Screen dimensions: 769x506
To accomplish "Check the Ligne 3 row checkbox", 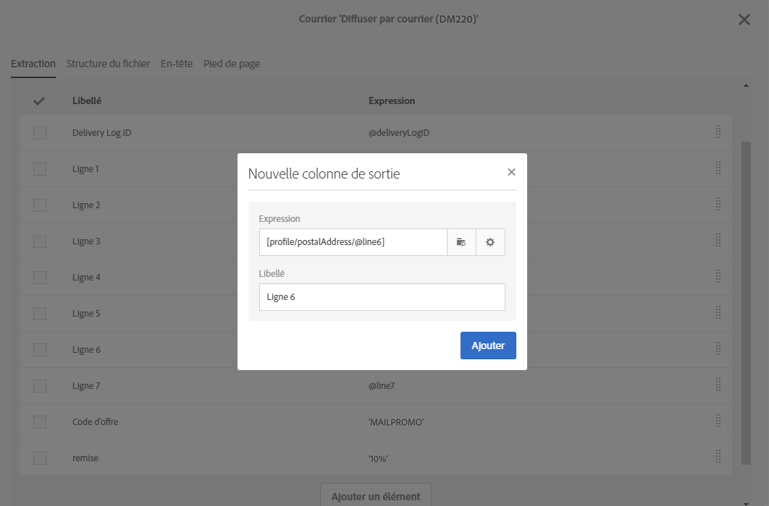I will 40,241.
